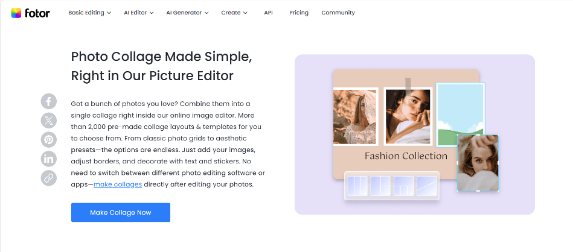Screen dimensions: 573x252
Task: Select the three-column collage layout icon
Action: (357, 186)
